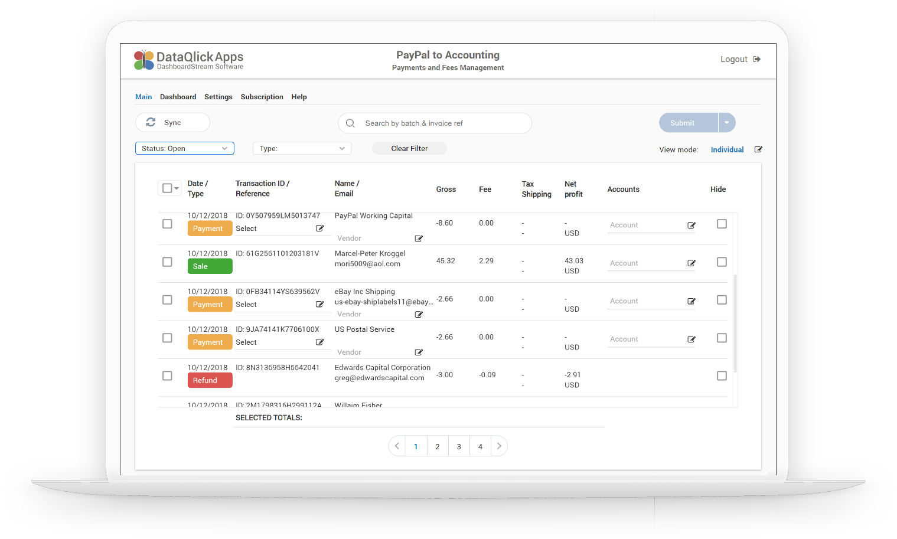Open the Status: Open dropdown
The width and height of the screenshot is (897, 539).
[x=185, y=148]
